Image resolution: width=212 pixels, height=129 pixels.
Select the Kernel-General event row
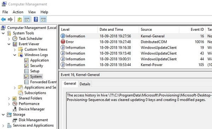point(136,36)
